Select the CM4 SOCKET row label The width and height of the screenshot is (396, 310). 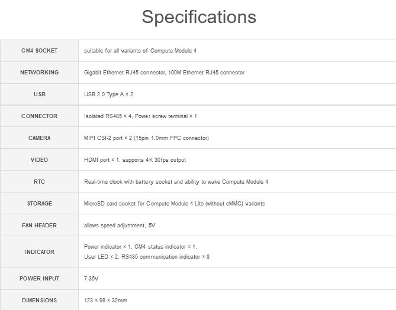coord(40,51)
